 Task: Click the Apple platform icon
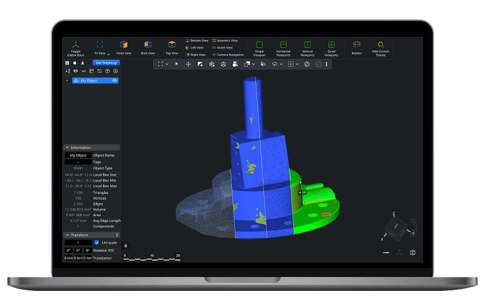[x=75, y=63]
